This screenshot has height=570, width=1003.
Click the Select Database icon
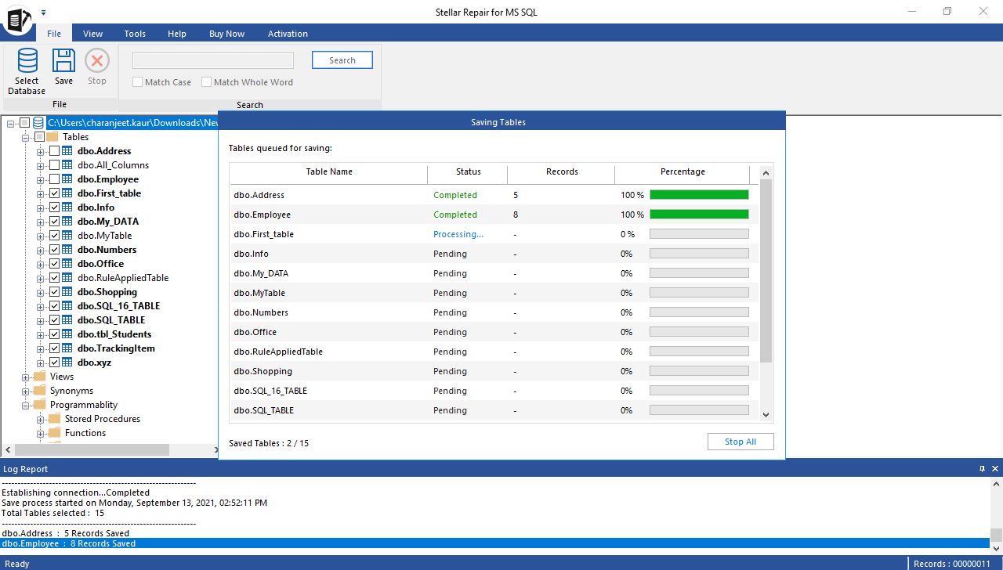pyautogui.click(x=27, y=61)
